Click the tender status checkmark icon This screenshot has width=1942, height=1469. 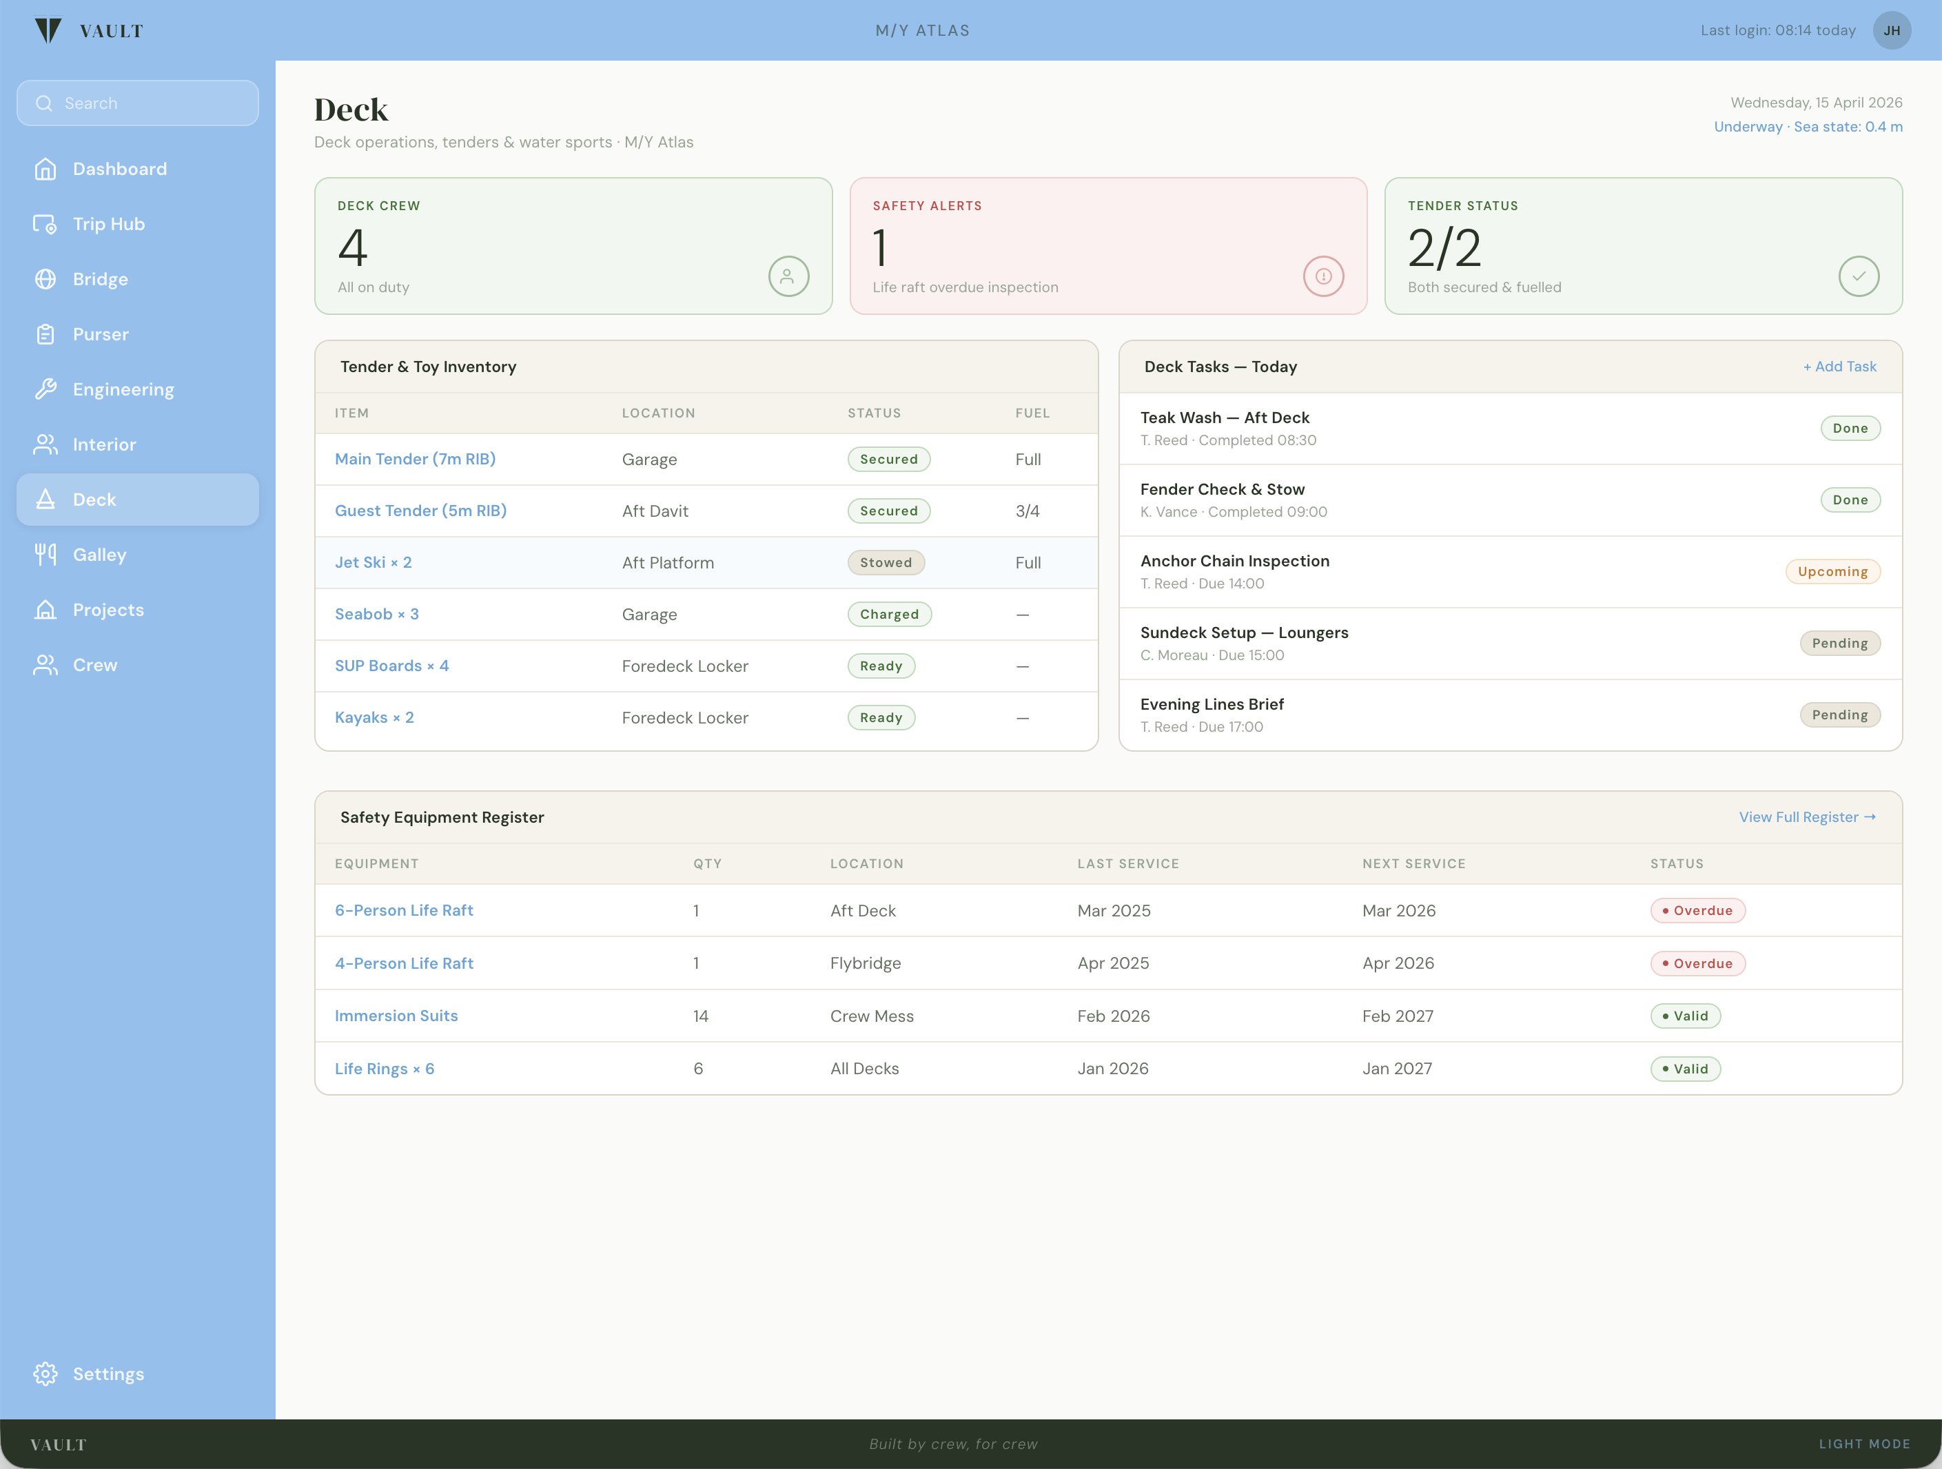[1859, 276]
